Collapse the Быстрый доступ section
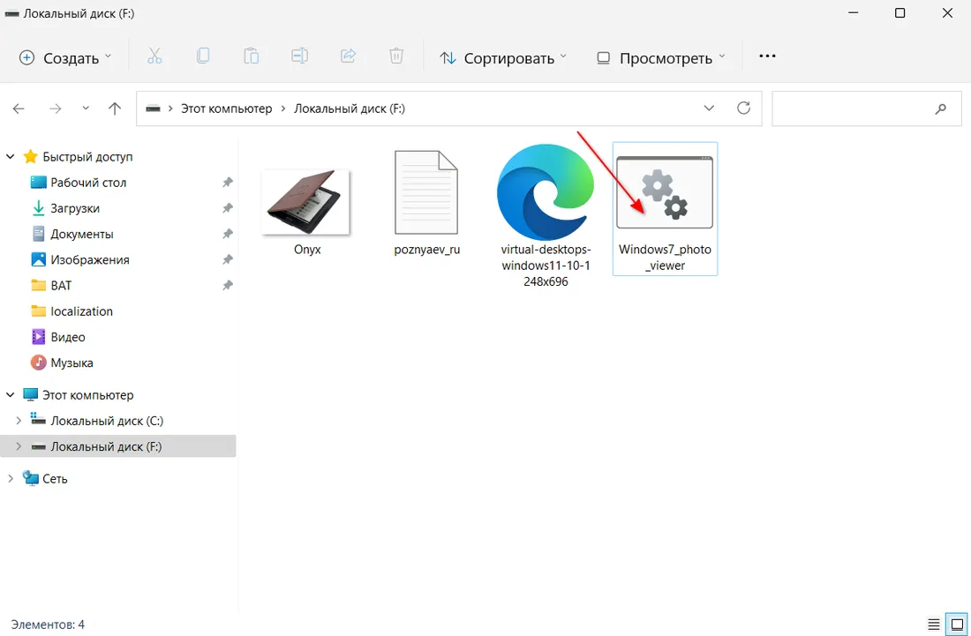 coord(10,157)
